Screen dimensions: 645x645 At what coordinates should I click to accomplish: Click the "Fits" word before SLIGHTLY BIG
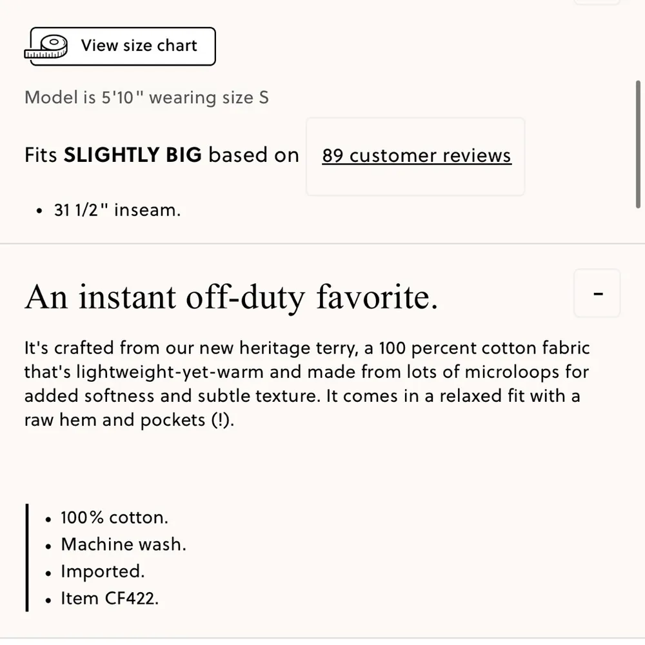[41, 155]
